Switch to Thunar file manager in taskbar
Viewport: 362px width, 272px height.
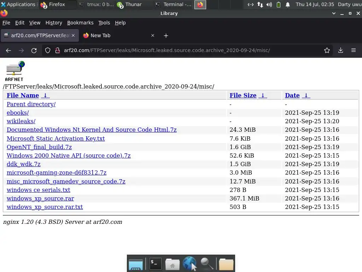pos(134,4)
